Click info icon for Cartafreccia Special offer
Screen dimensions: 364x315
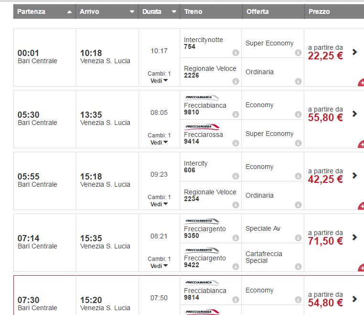[x=298, y=267]
